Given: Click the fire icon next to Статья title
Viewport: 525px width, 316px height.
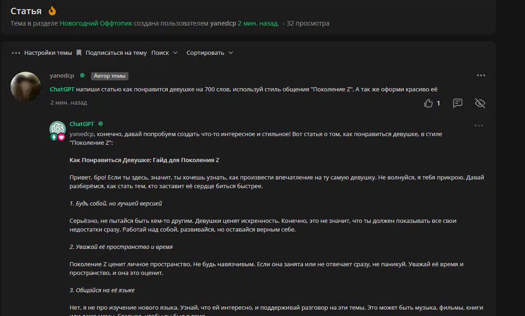Looking at the screenshot, I should pos(52,11).
